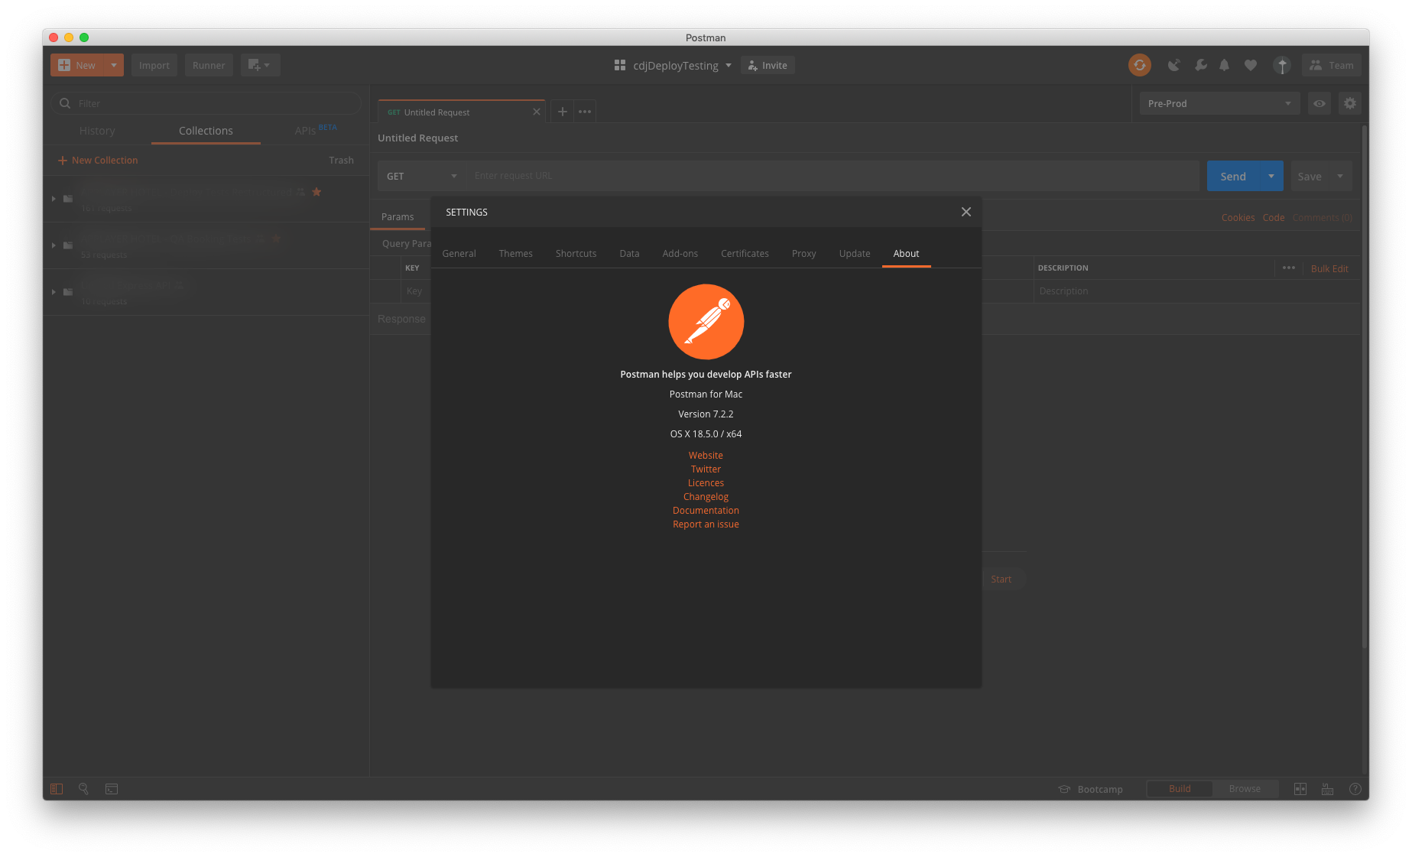This screenshot has height=857, width=1412.
Task: Switch to Browse mode
Action: click(1245, 788)
